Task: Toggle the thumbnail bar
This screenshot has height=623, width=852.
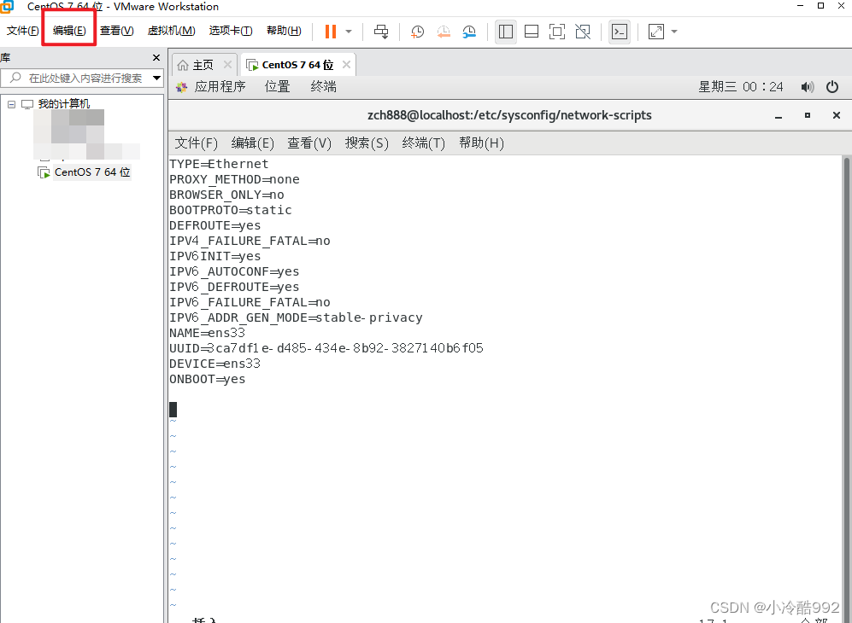Action: tap(531, 31)
